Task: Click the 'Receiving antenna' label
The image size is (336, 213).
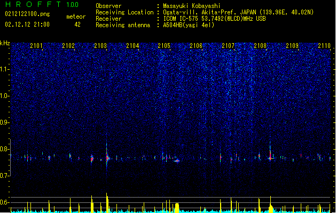Action: (x=123, y=25)
